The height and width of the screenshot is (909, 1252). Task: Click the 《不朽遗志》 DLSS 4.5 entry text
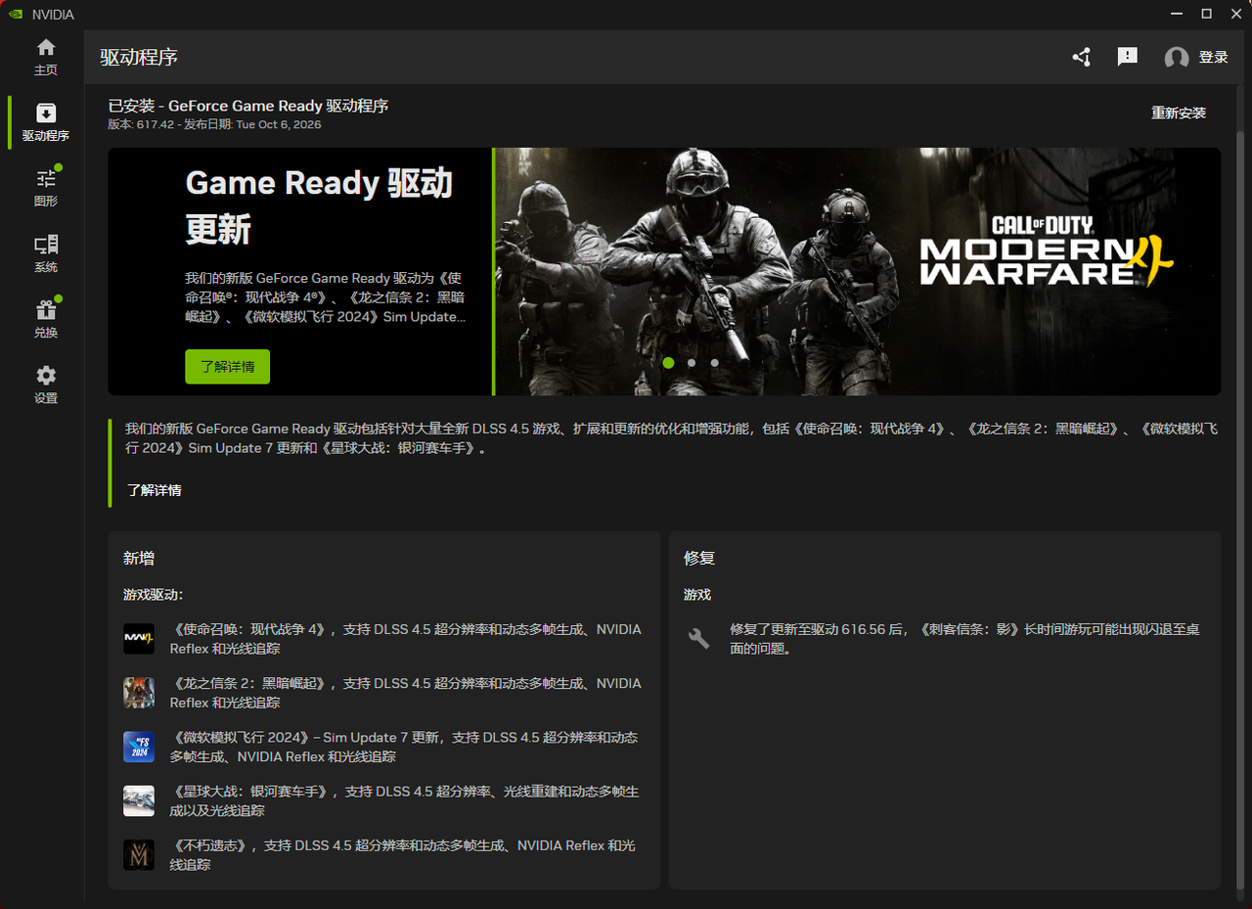pyautogui.click(x=403, y=854)
